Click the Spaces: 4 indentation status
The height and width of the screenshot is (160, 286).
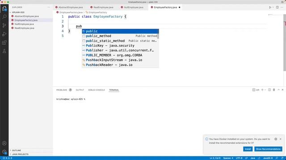228,158
